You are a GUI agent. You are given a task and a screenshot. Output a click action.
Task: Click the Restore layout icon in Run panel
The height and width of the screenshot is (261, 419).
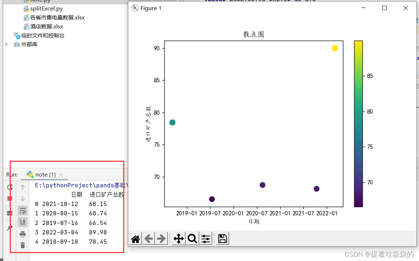point(10,213)
